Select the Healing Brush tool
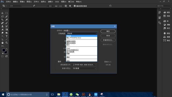Viewport: 172px width, 97px height. pos(2,23)
